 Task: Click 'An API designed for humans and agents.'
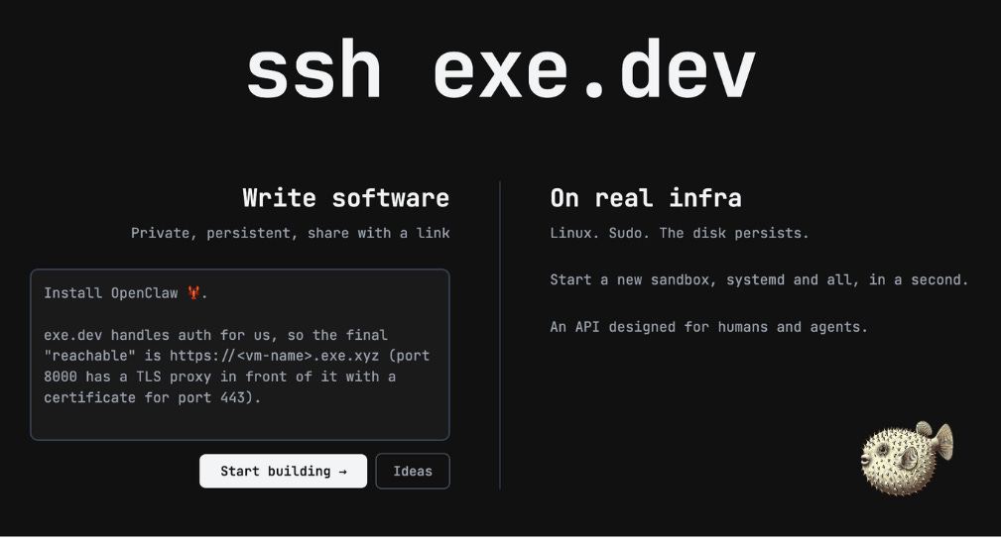[x=708, y=327]
